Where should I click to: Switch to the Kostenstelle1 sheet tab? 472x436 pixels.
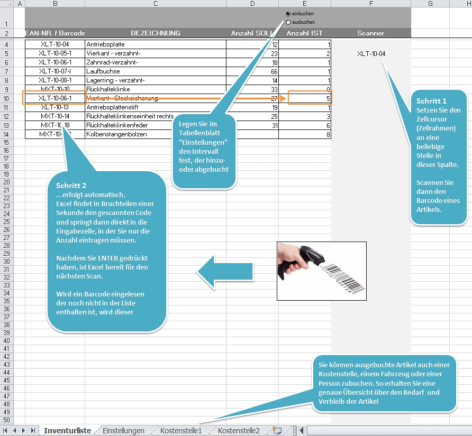tap(181, 431)
